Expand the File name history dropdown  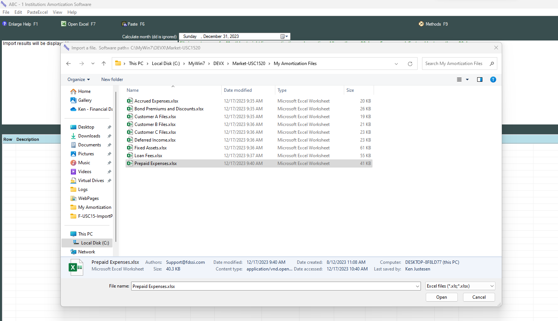pyautogui.click(x=418, y=286)
